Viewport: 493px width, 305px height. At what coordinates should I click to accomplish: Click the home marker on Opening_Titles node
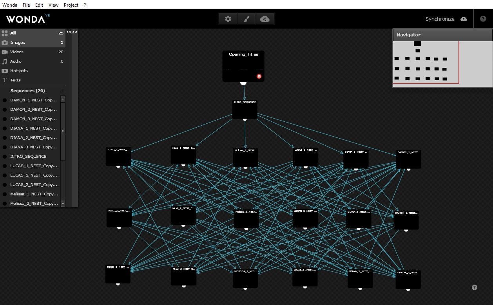coord(259,76)
